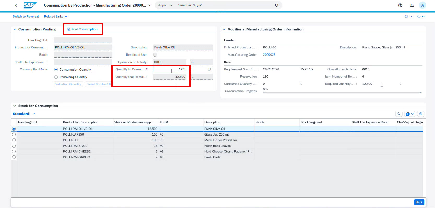Click the Quantity that Remains field

coord(169,77)
